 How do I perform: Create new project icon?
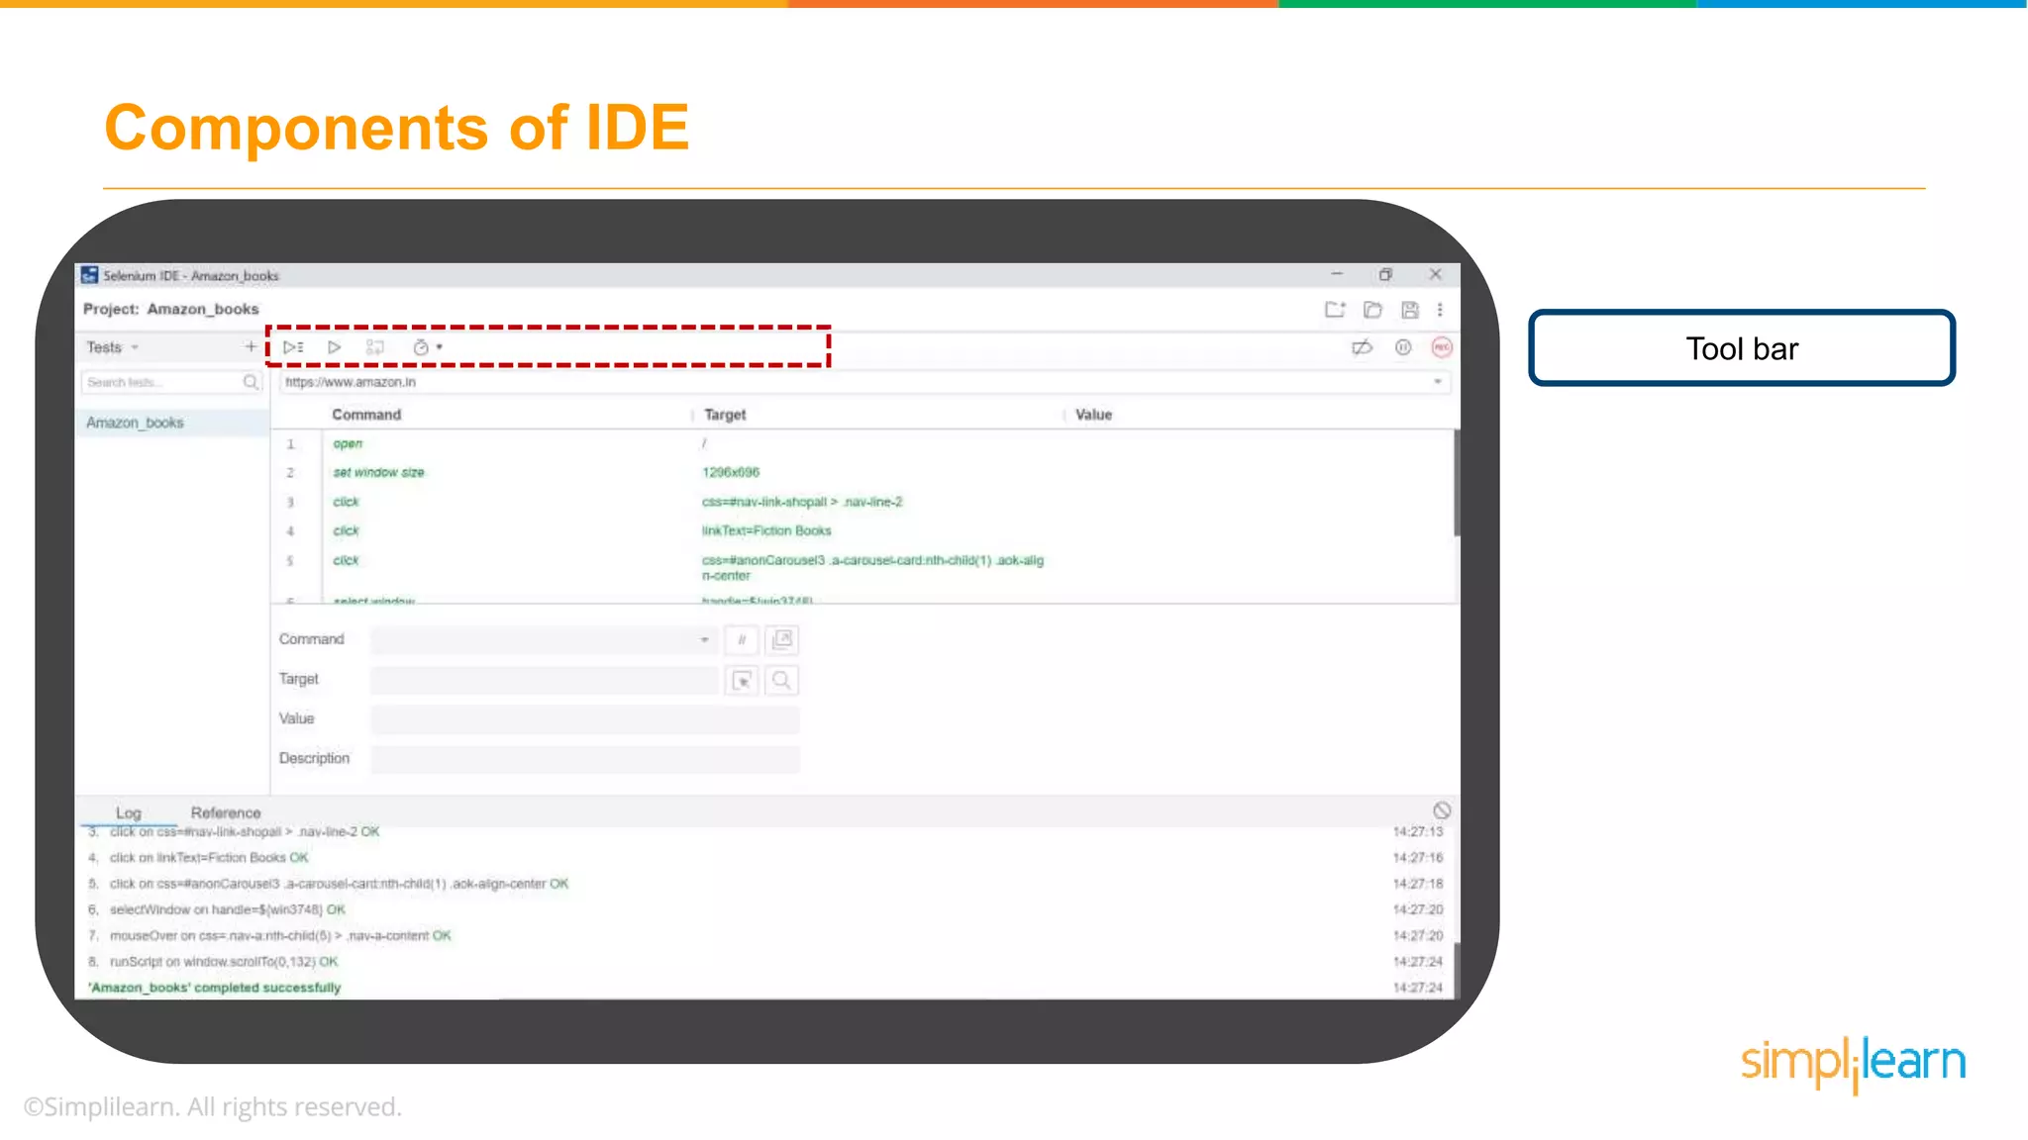(1335, 310)
